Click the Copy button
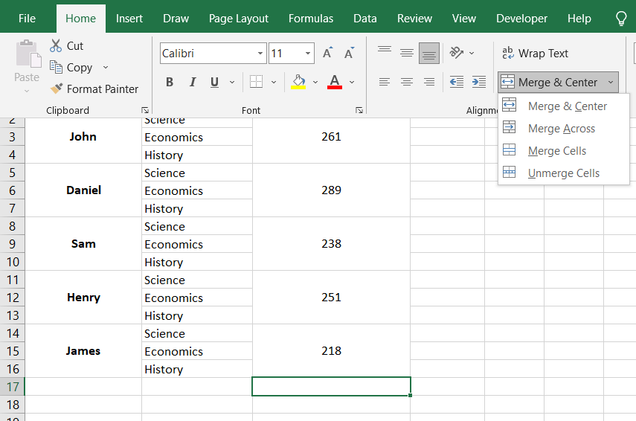The image size is (636, 421). (71, 67)
